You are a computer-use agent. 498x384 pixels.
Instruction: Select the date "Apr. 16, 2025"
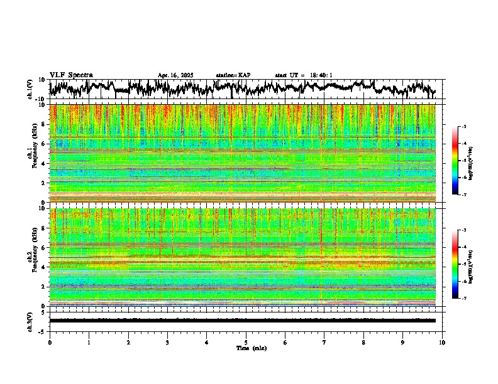coord(175,75)
